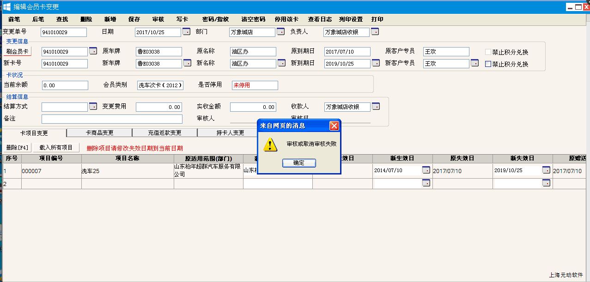Screen dimensions: 590x282
Task: Open the calendar picker beside 日期 field
Action: click(186, 32)
